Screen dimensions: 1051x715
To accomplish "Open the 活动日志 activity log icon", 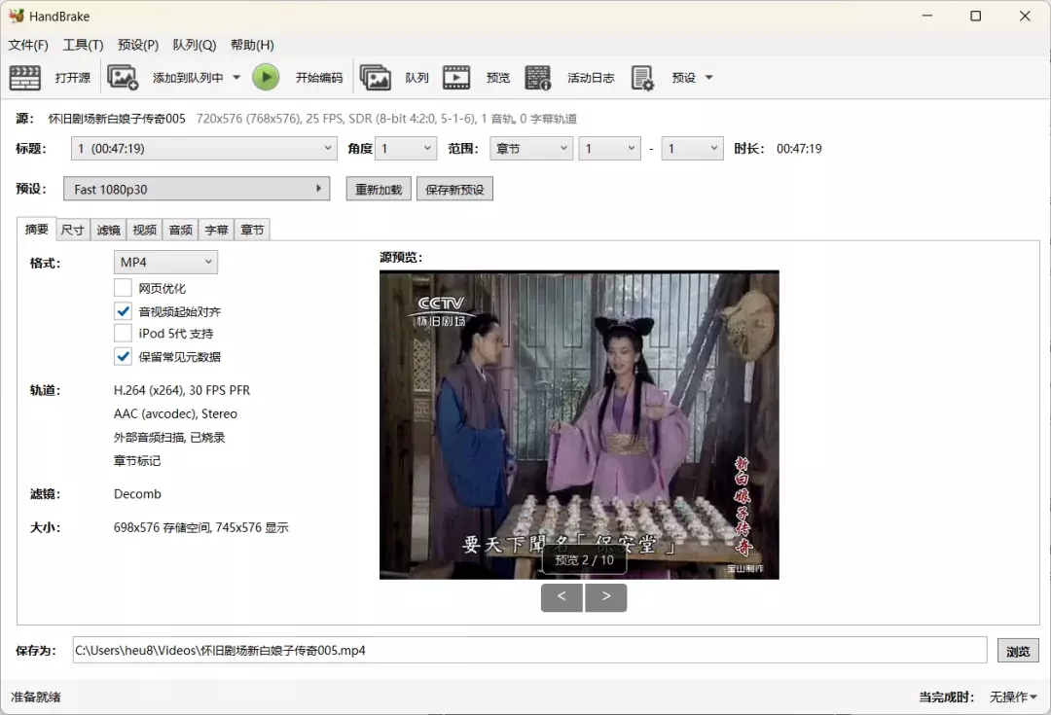I will [538, 78].
